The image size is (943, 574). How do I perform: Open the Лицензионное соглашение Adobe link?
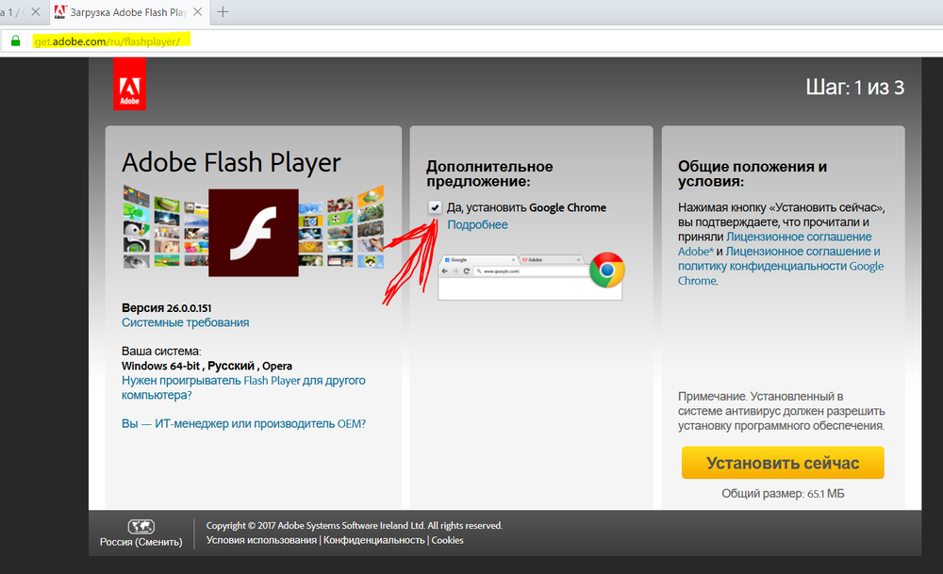[x=774, y=244]
